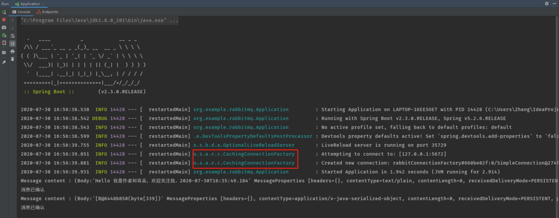The height and width of the screenshot is (218, 559).
Task: Stop the running process with the red square
Action: pyautogui.click(x=4, y=19)
